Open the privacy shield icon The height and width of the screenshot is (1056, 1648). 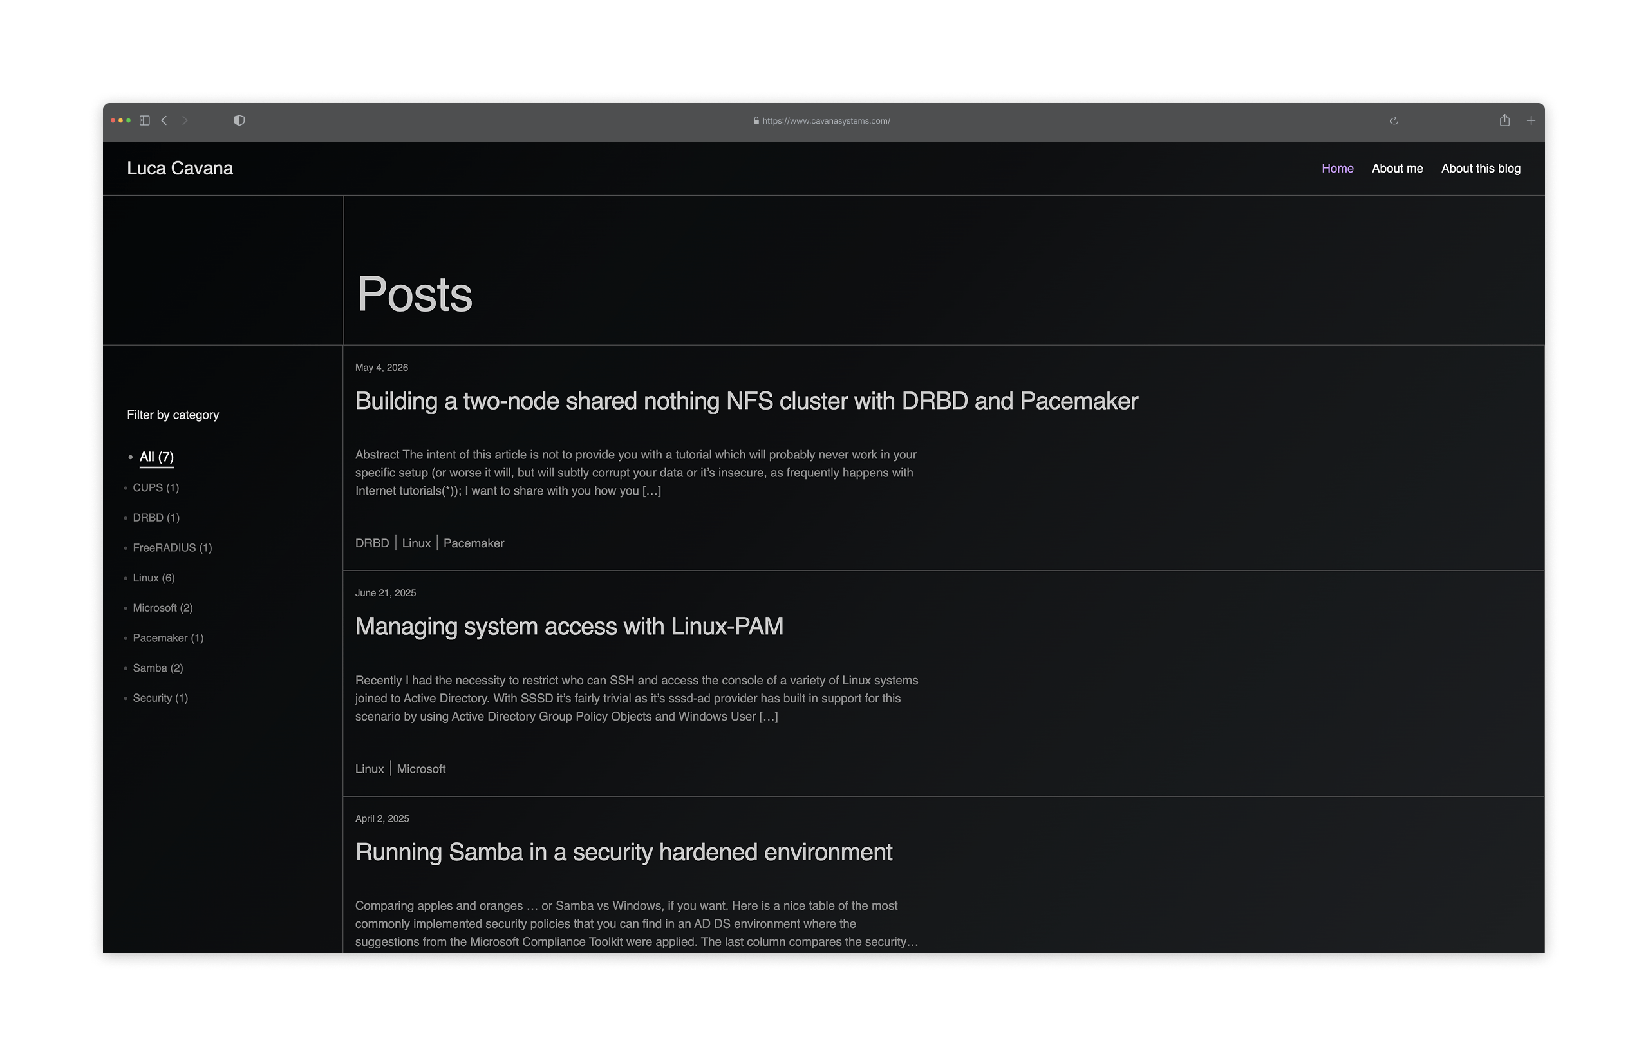tap(239, 120)
